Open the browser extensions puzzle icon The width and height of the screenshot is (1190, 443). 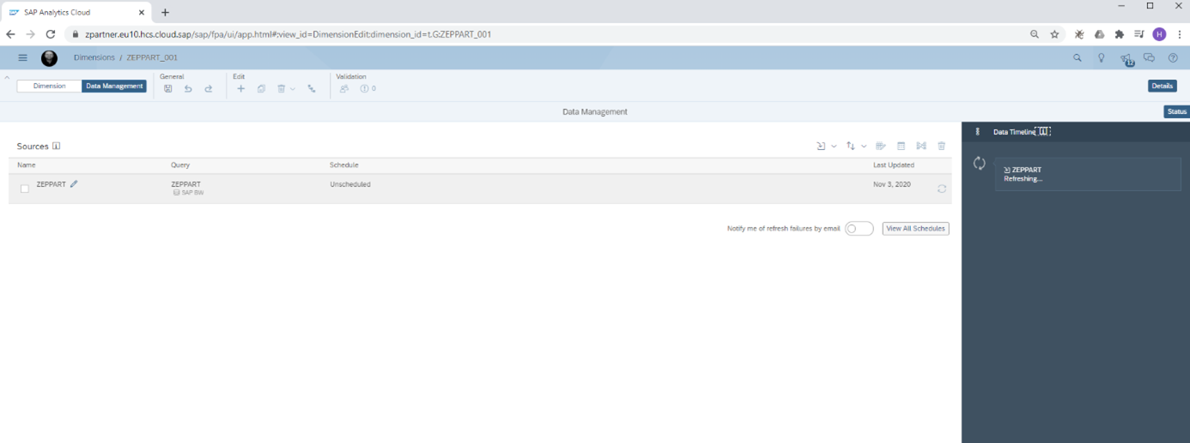click(1119, 34)
